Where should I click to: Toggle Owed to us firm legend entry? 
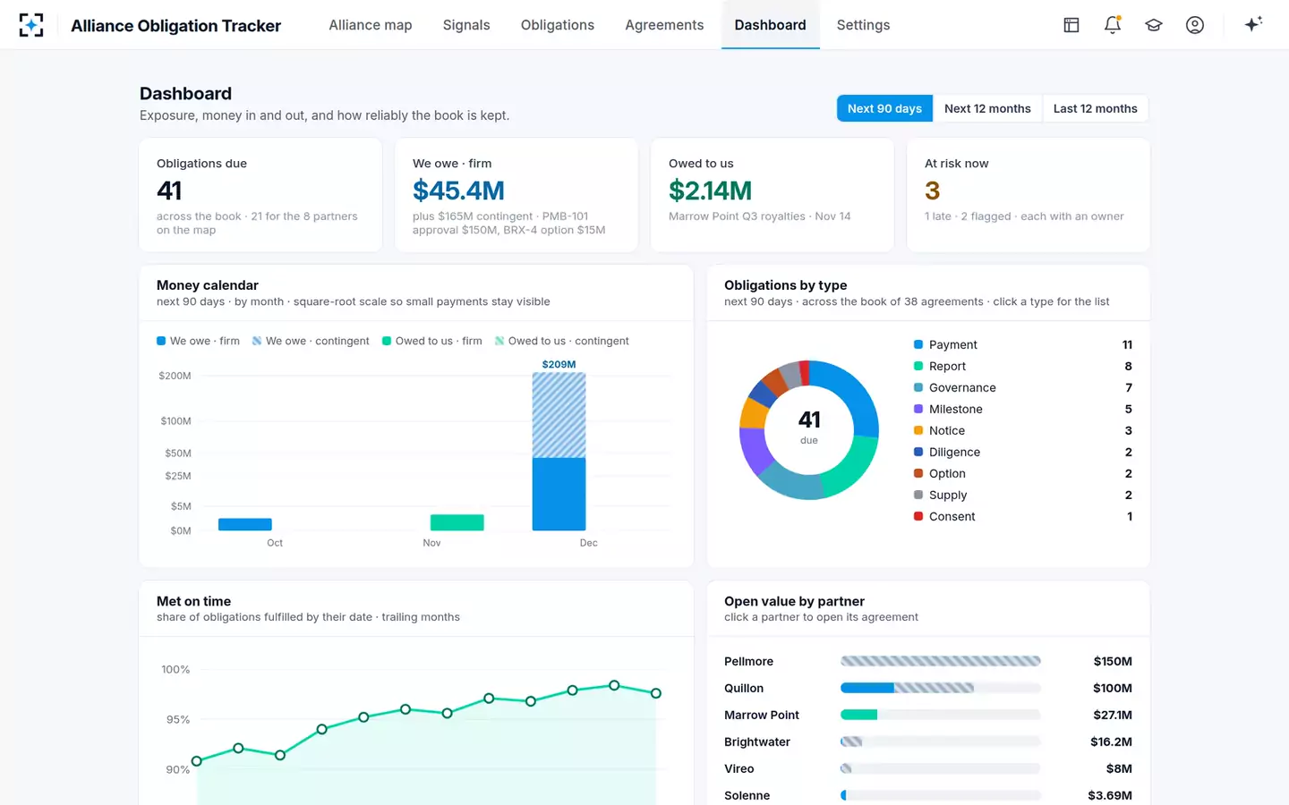pos(432,341)
